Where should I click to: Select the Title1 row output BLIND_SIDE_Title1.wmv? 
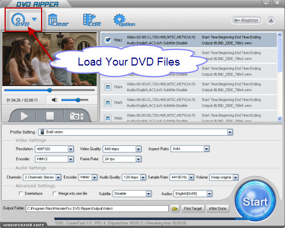[x=227, y=43]
